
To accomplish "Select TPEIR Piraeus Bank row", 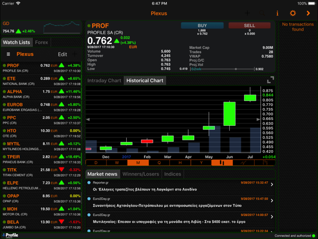I will [41, 159].
